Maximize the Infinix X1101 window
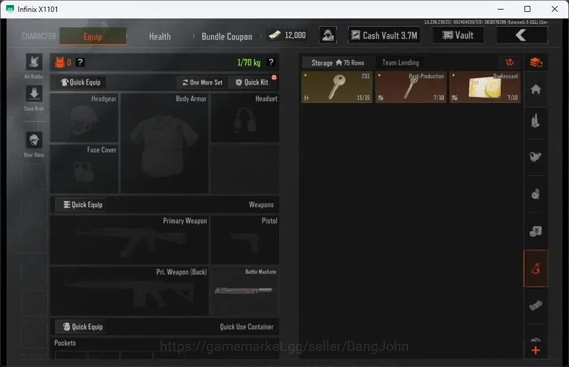Image resolution: width=569 pixels, height=367 pixels. [x=527, y=9]
